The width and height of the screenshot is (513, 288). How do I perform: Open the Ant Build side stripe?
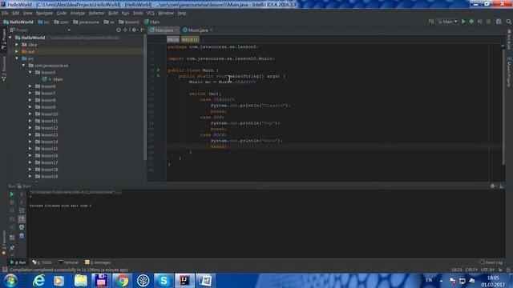click(509, 39)
